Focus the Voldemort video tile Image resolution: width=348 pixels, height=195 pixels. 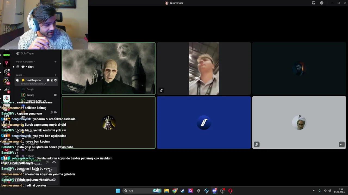pos(108,69)
